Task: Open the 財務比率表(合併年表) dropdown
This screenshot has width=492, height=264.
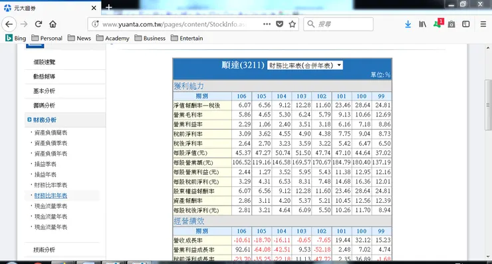Action: (x=305, y=65)
